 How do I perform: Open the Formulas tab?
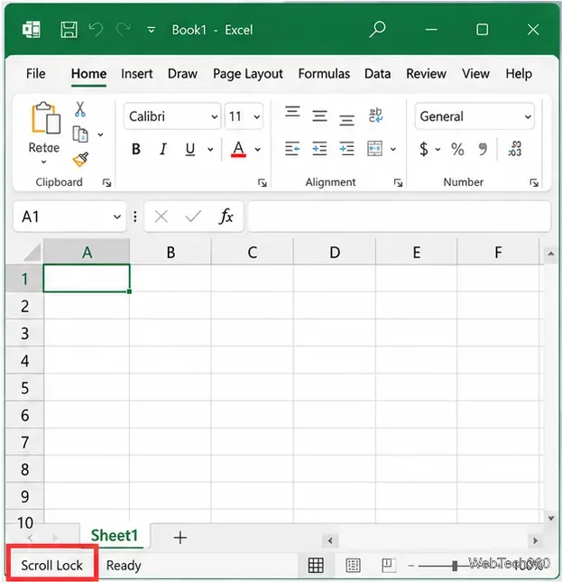pos(324,73)
